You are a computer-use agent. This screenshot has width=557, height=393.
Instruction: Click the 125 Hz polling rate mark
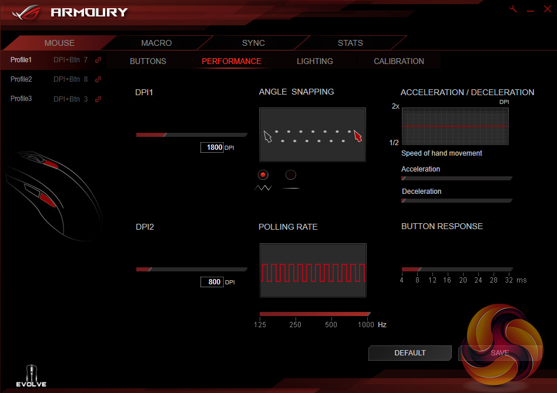(260, 324)
